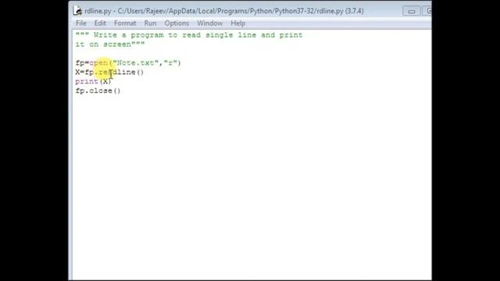The height and width of the screenshot is (281, 500).
Task: Place cursor in fp=open("Note.txt","r") line
Action: [x=128, y=62]
